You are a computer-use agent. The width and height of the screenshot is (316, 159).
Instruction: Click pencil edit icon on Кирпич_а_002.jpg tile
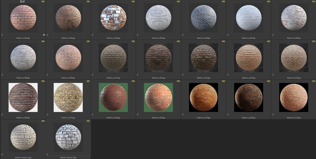[2, 35]
